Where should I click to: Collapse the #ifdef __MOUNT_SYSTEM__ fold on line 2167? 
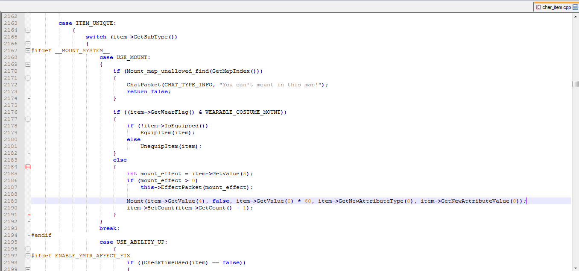tap(28, 50)
